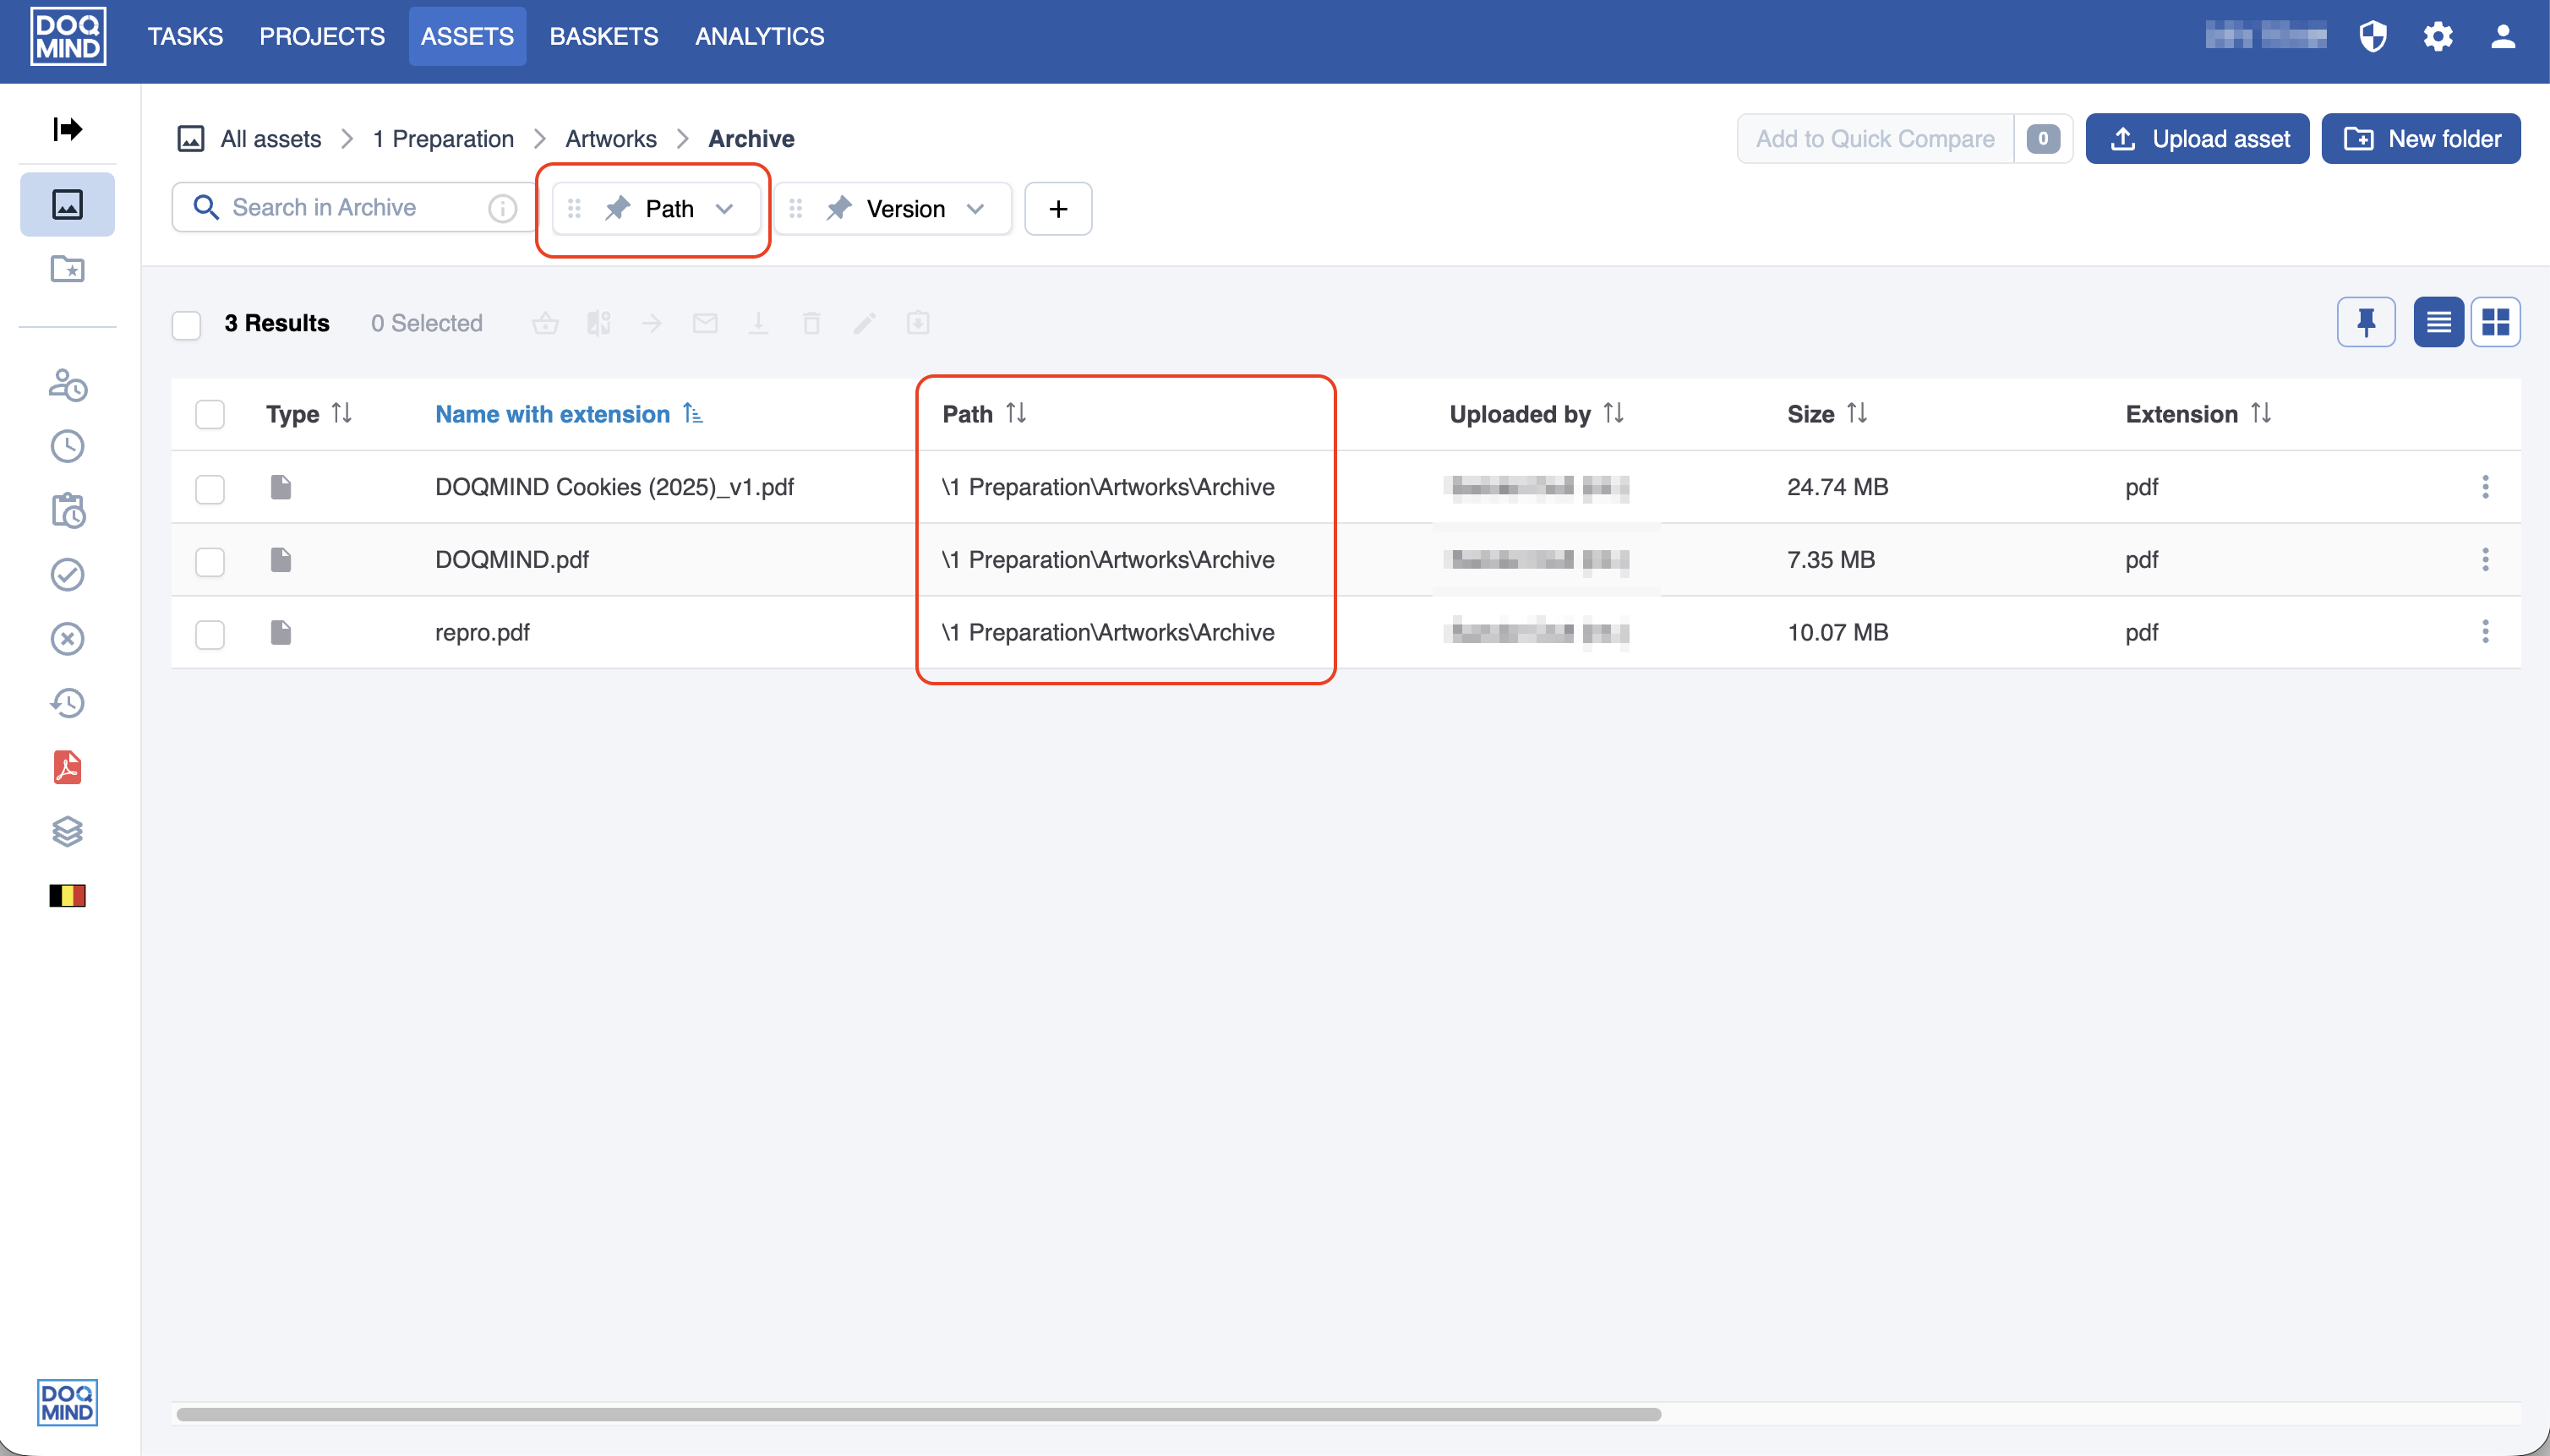Click the Belgian flag sidebar icon

67,895
